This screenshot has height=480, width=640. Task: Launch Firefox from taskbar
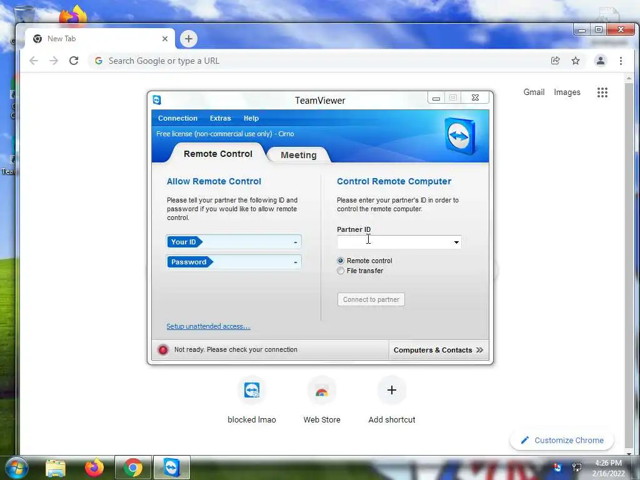[x=94, y=467]
